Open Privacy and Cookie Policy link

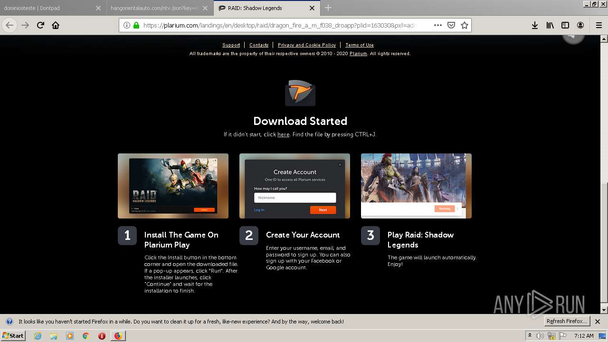(x=307, y=45)
